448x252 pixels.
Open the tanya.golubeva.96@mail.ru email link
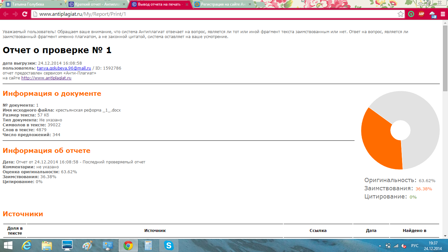tap(64, 68)
